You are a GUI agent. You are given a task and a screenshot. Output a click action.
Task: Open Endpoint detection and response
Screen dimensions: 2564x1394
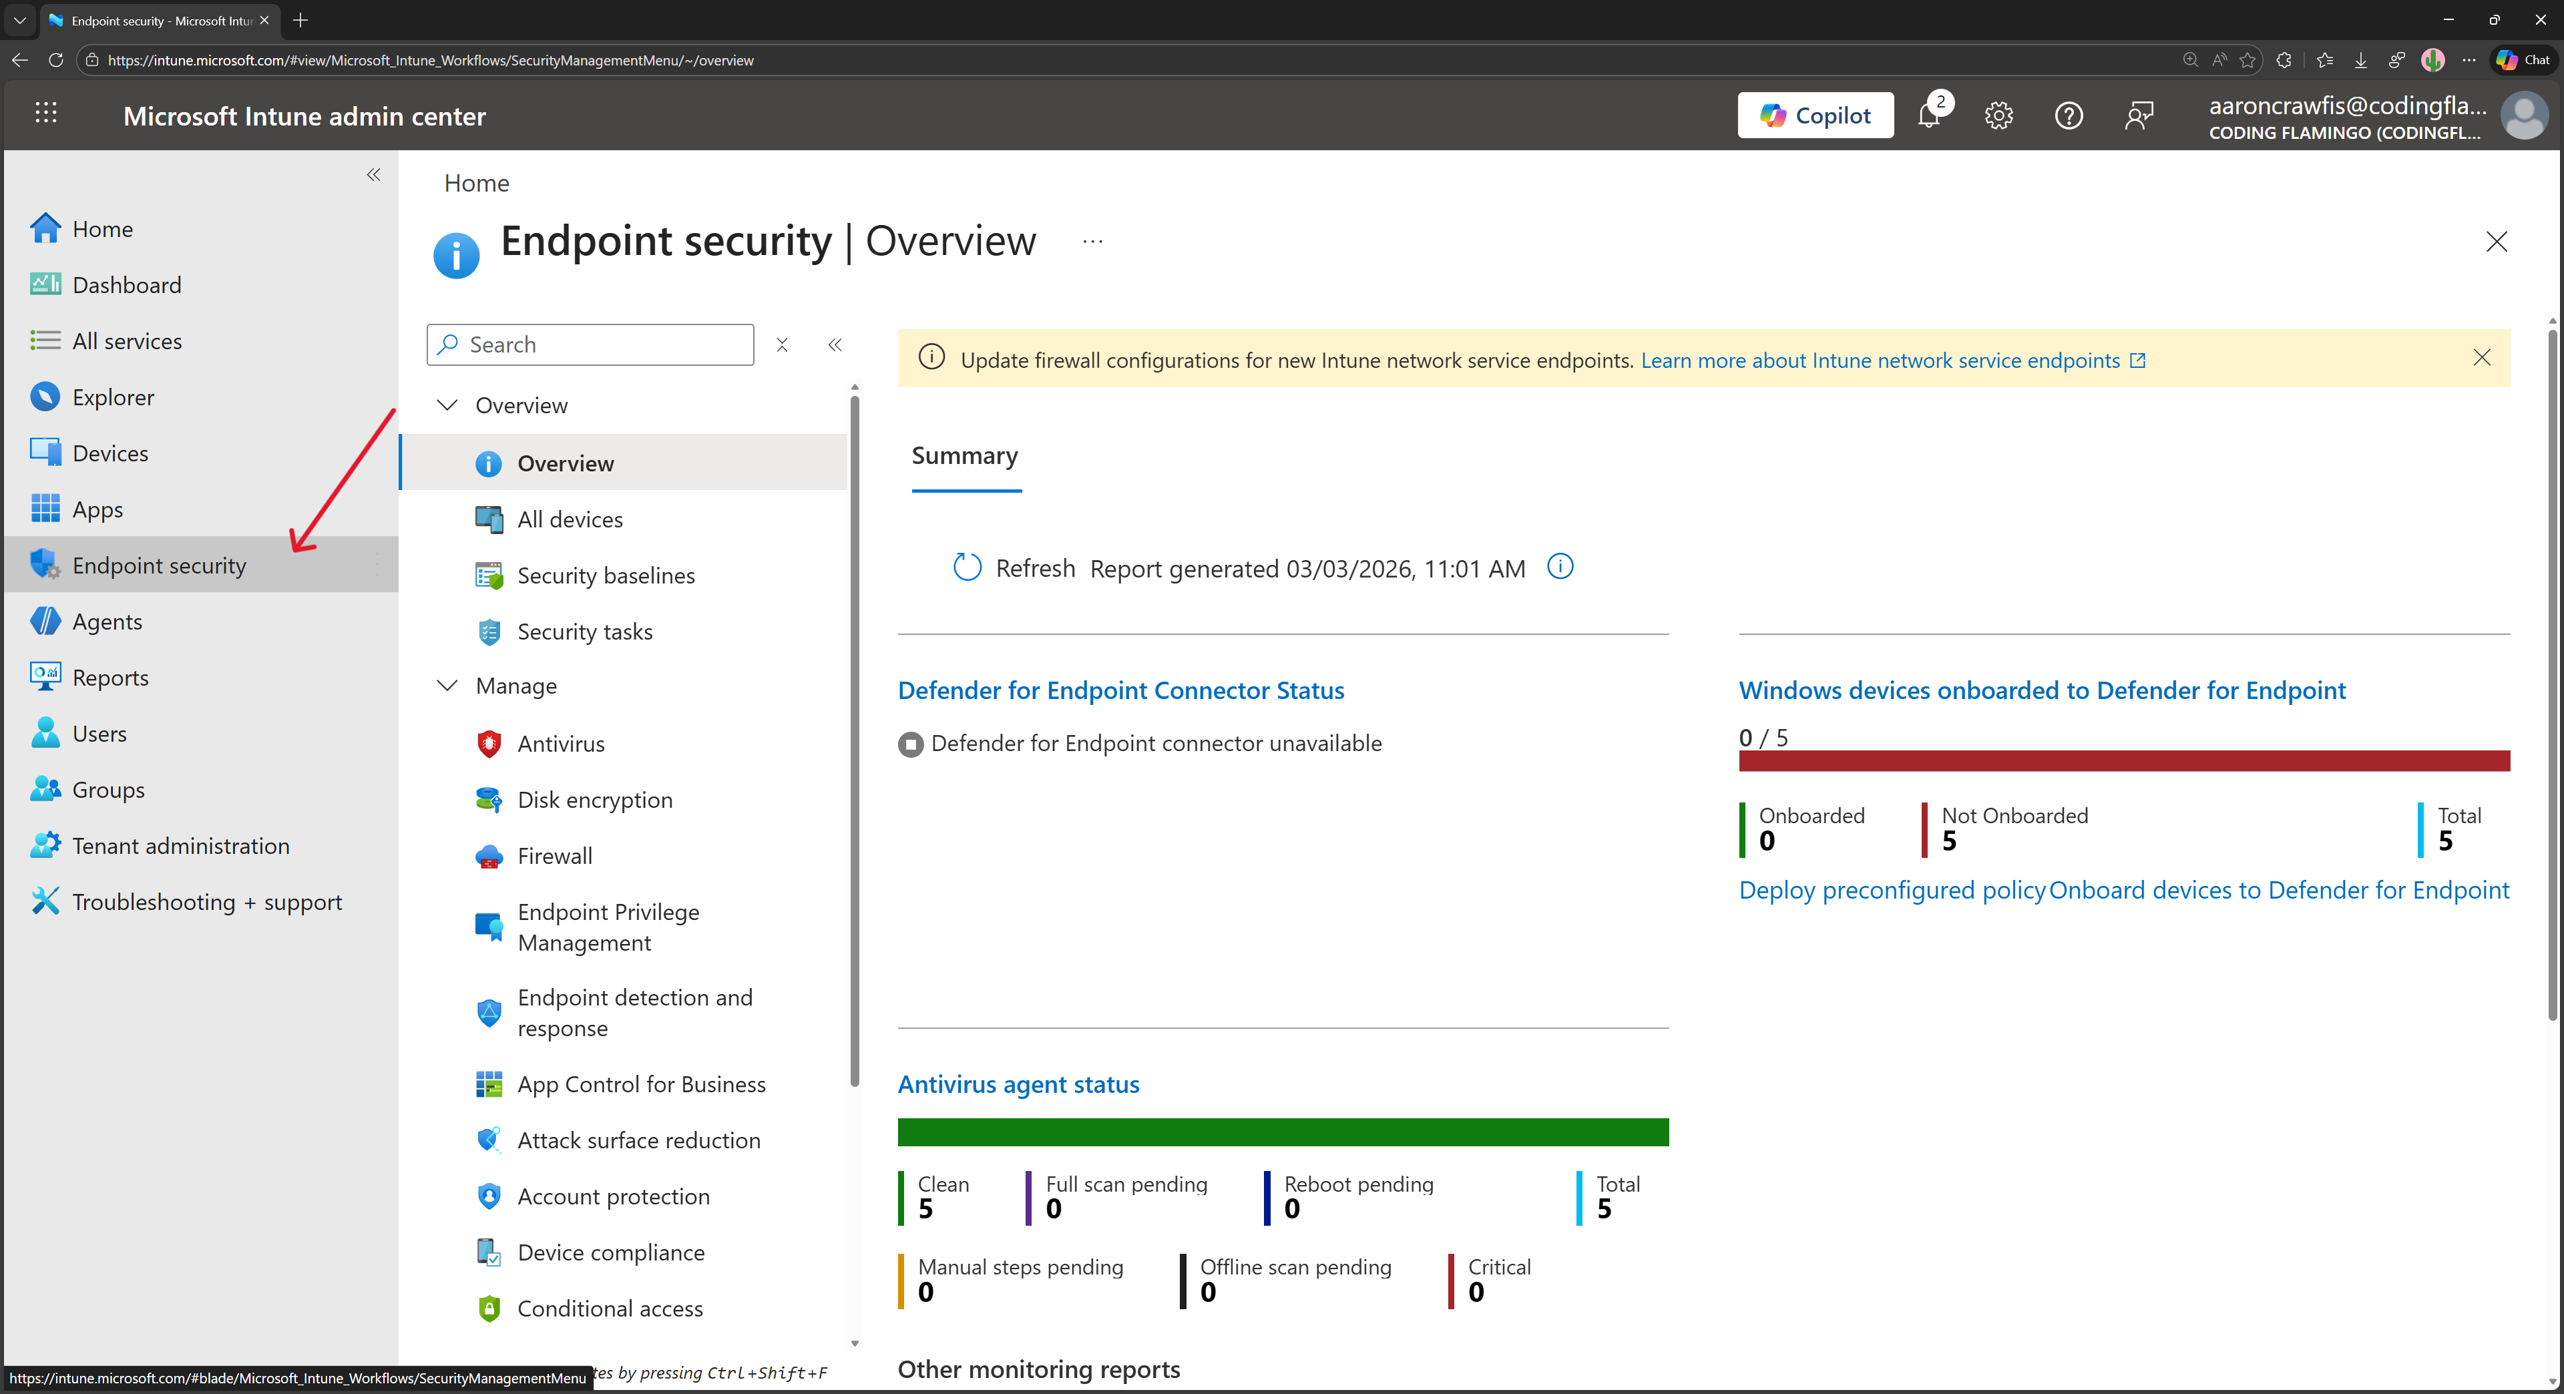[634, 1012]
